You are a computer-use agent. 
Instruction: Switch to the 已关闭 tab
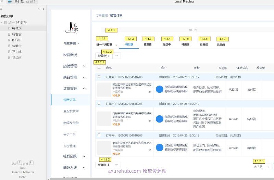click(x=221, y=45)
